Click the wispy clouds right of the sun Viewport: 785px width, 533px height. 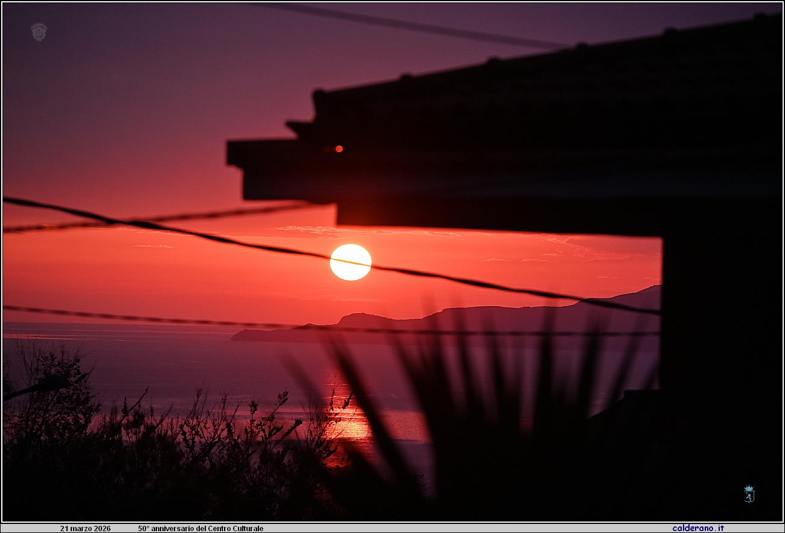pyautogui.click(x=562, y=247)
